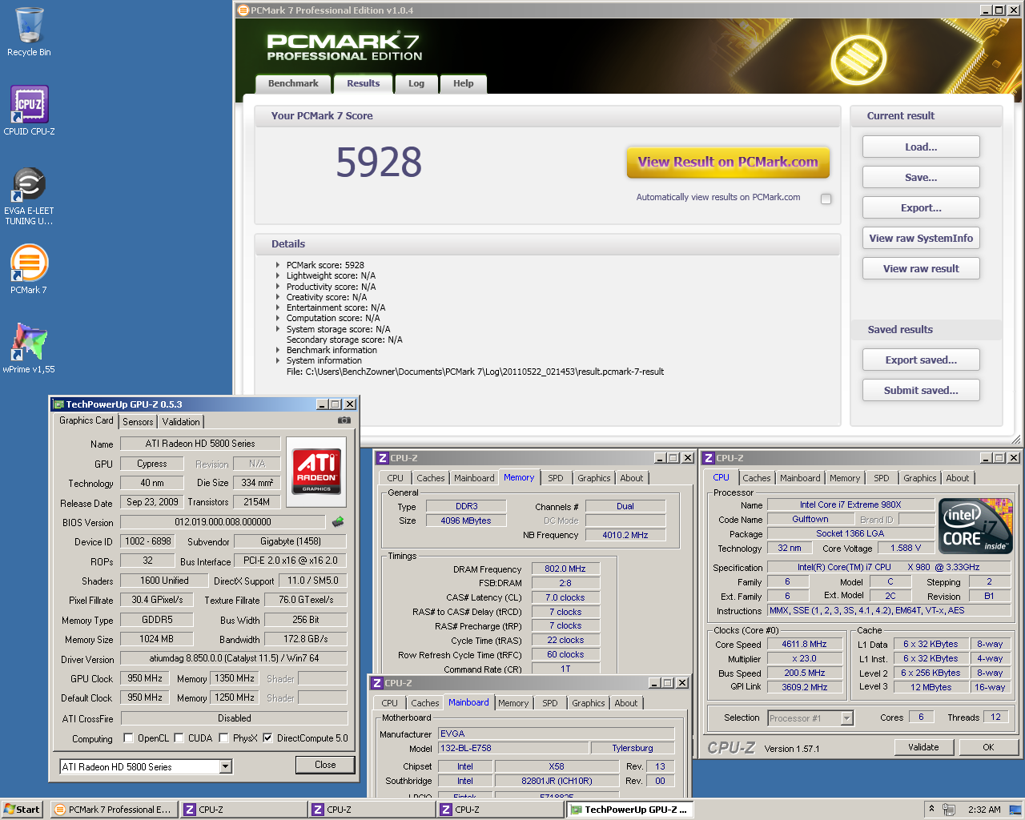Screen dimensions: 1025x820
Task: Open SPD tab in CPU-Z Memory window
Action: coord(556,478)
